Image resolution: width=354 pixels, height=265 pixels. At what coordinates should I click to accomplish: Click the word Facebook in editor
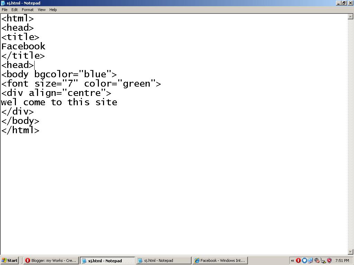click(x=23, y=47)
